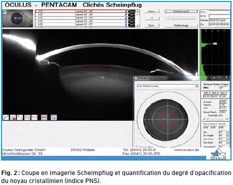233x185 pixels.
Task: Click the fifth horizontal distance tool icon
Action: point(35,117)
